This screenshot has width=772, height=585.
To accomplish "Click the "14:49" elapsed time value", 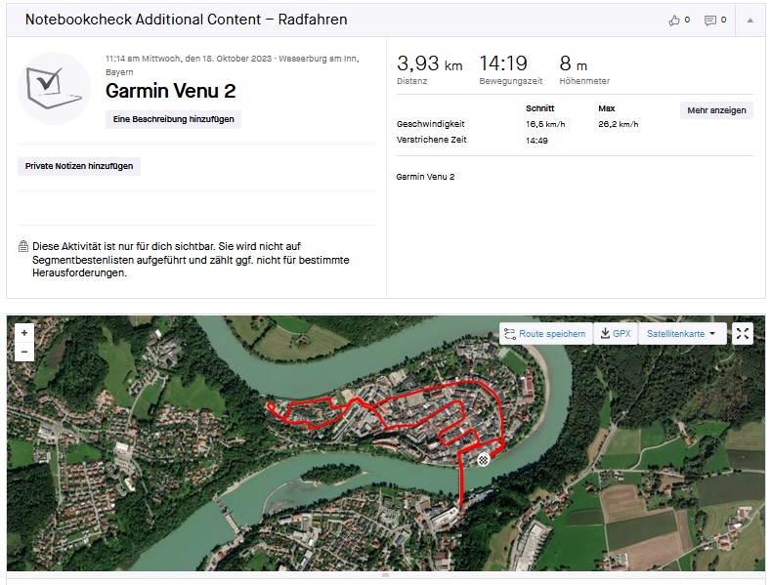I will coord(536,141).
